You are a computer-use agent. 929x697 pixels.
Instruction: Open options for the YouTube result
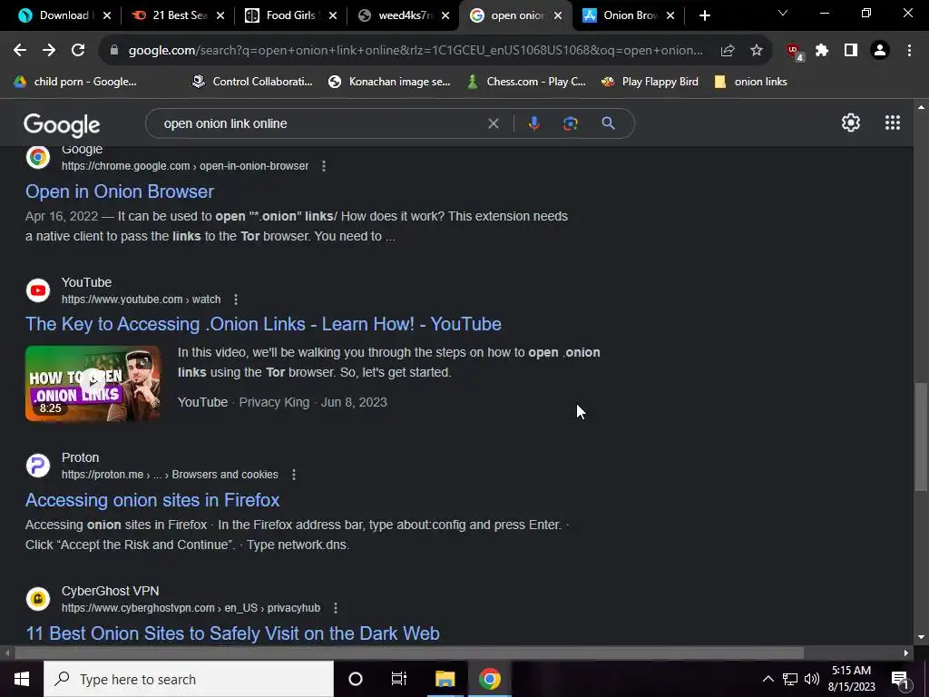[x=236, y=299]
